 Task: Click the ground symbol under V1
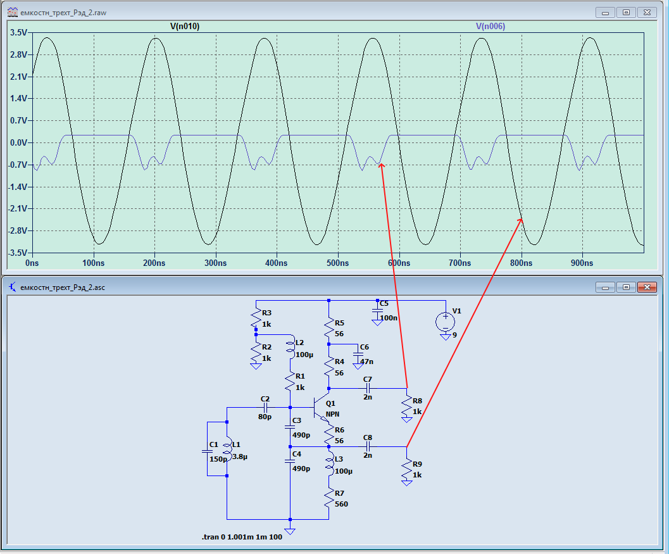pos(446,337)
